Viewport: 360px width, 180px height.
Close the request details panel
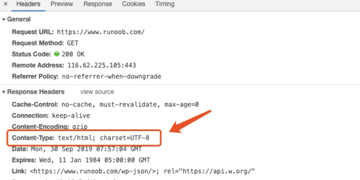(x=5, y=4)
